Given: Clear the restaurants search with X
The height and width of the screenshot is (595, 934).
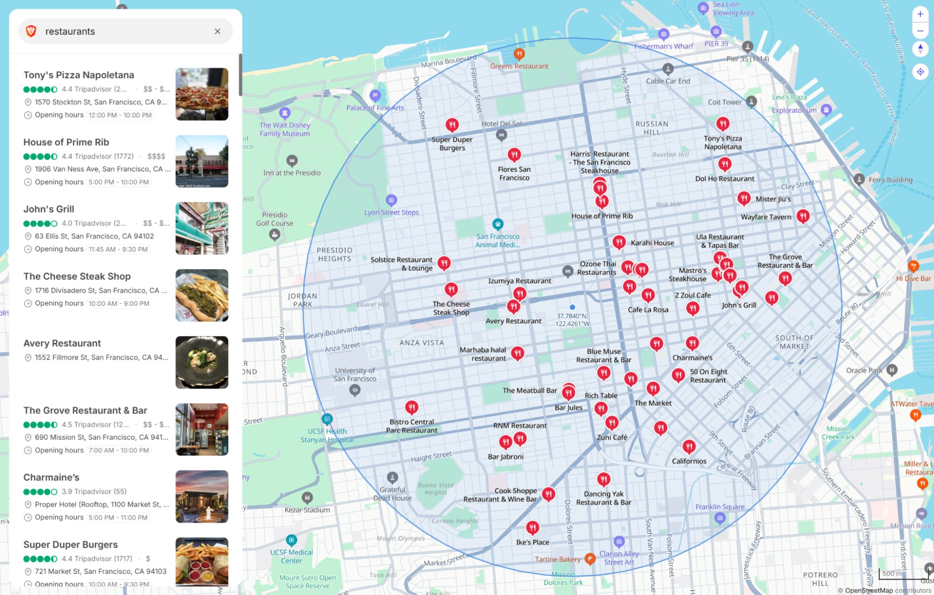Looking at the screenshot, I should click(217, 31).
